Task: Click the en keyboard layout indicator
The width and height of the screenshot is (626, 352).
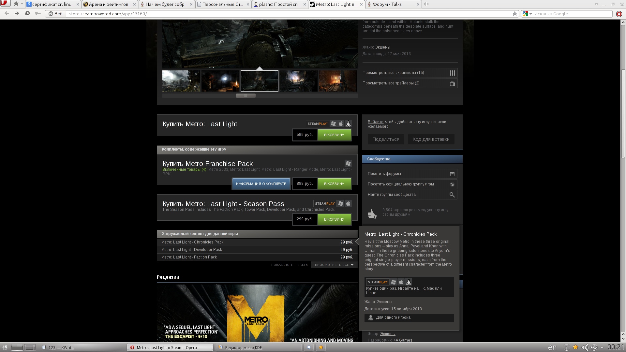Action: pyautogui.click(x=552, y=347)
